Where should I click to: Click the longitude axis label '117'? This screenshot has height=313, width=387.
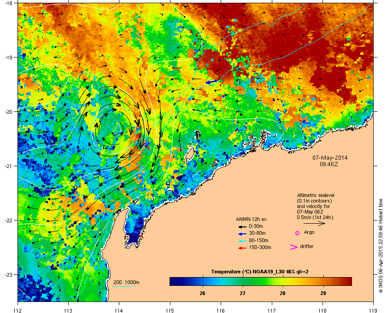pos(272,311)
